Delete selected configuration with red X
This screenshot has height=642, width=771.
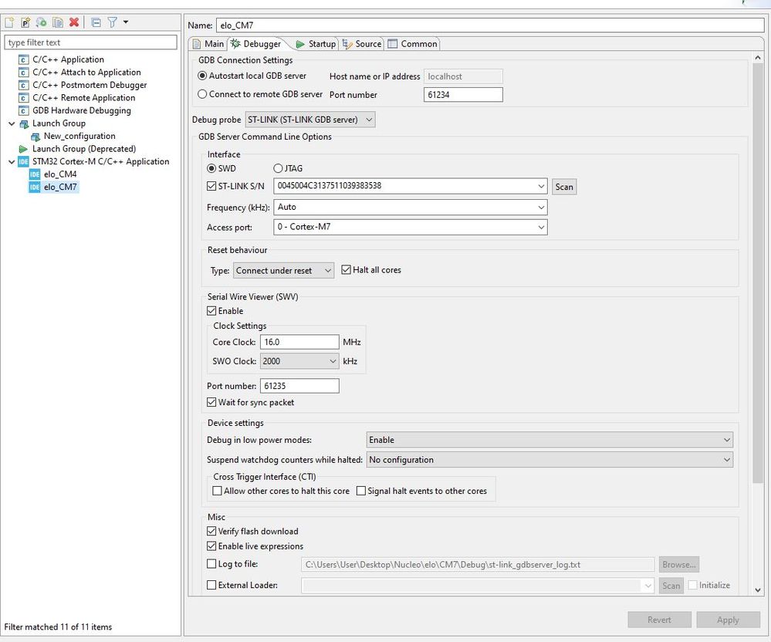[x=74, y=22]
